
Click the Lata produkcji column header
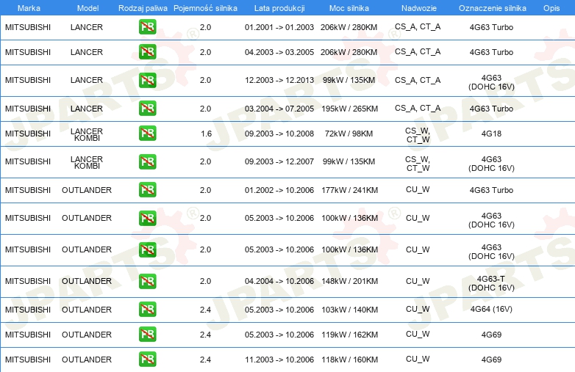279,8
